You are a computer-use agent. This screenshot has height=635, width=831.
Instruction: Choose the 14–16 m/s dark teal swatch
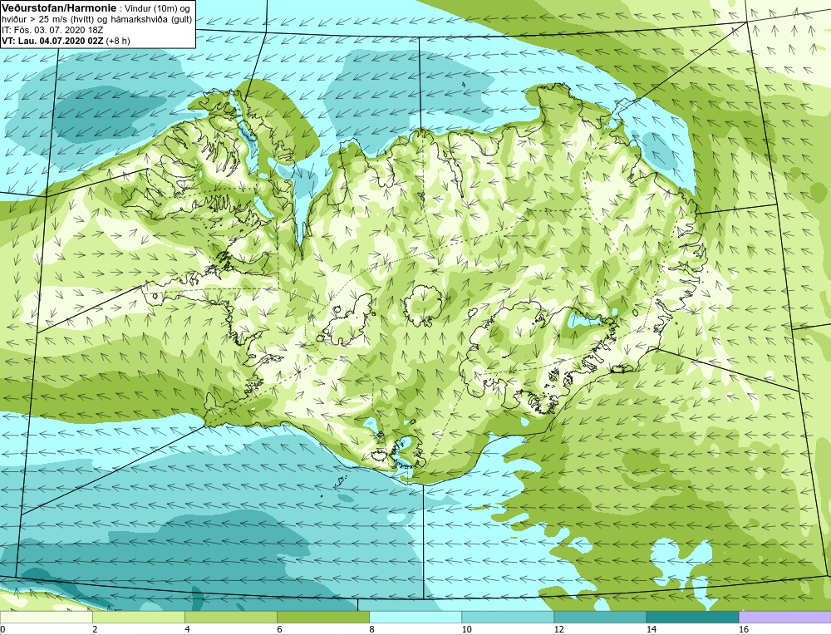pos(691,617)
